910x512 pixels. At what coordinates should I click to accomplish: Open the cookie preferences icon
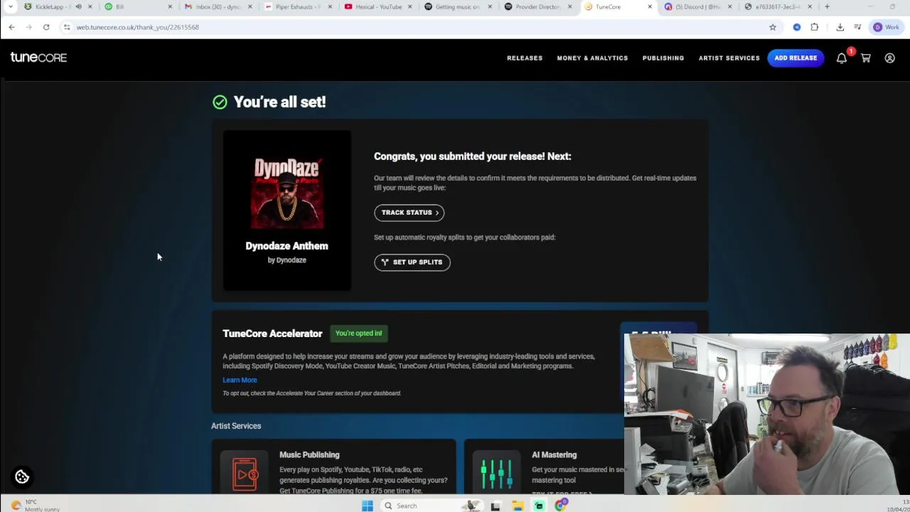point(22,477)
